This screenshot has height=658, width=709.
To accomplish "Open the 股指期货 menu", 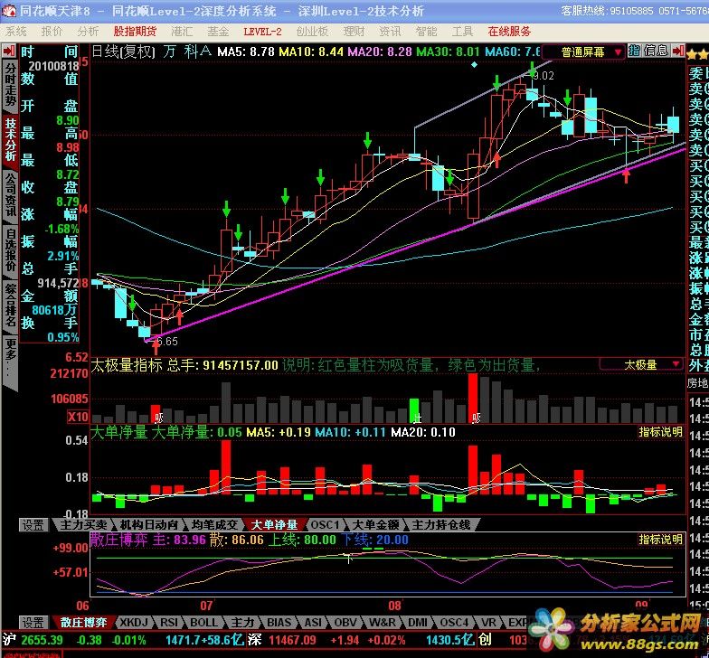I will coord(135,31).
